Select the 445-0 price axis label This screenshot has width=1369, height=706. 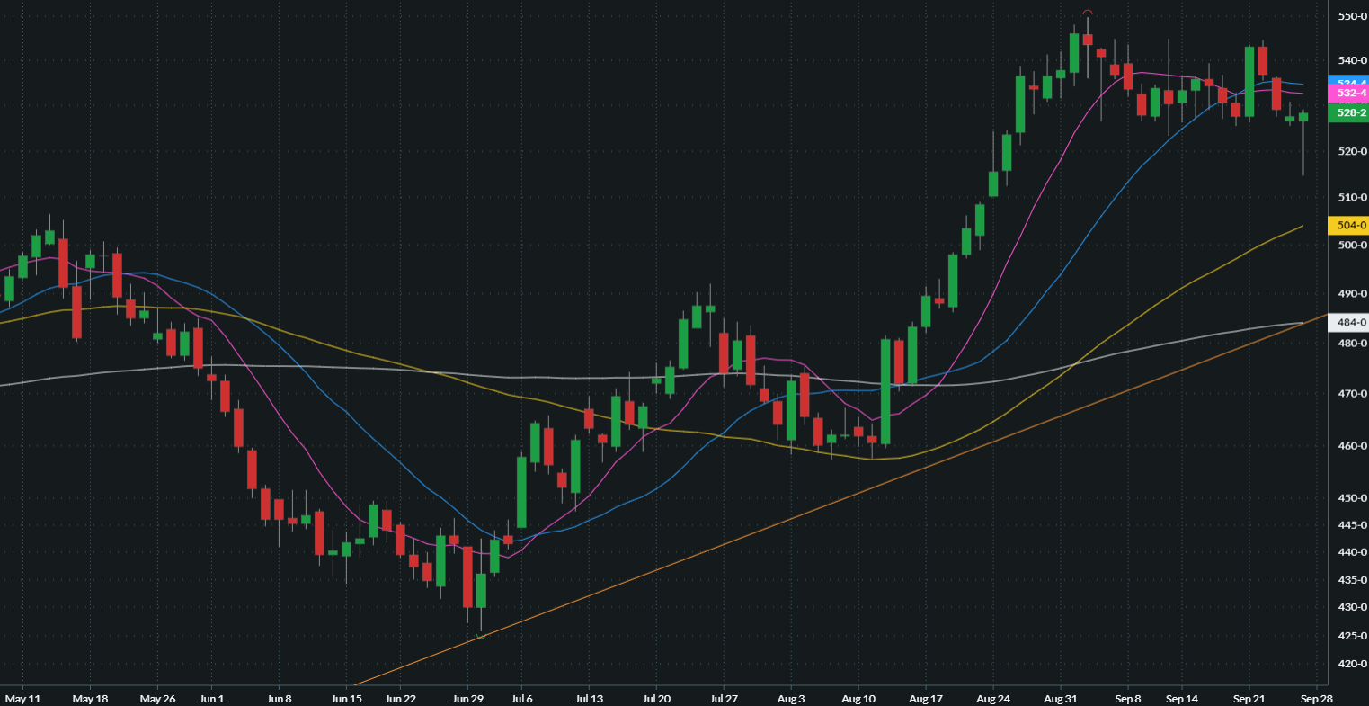[x=1352, y=524]
